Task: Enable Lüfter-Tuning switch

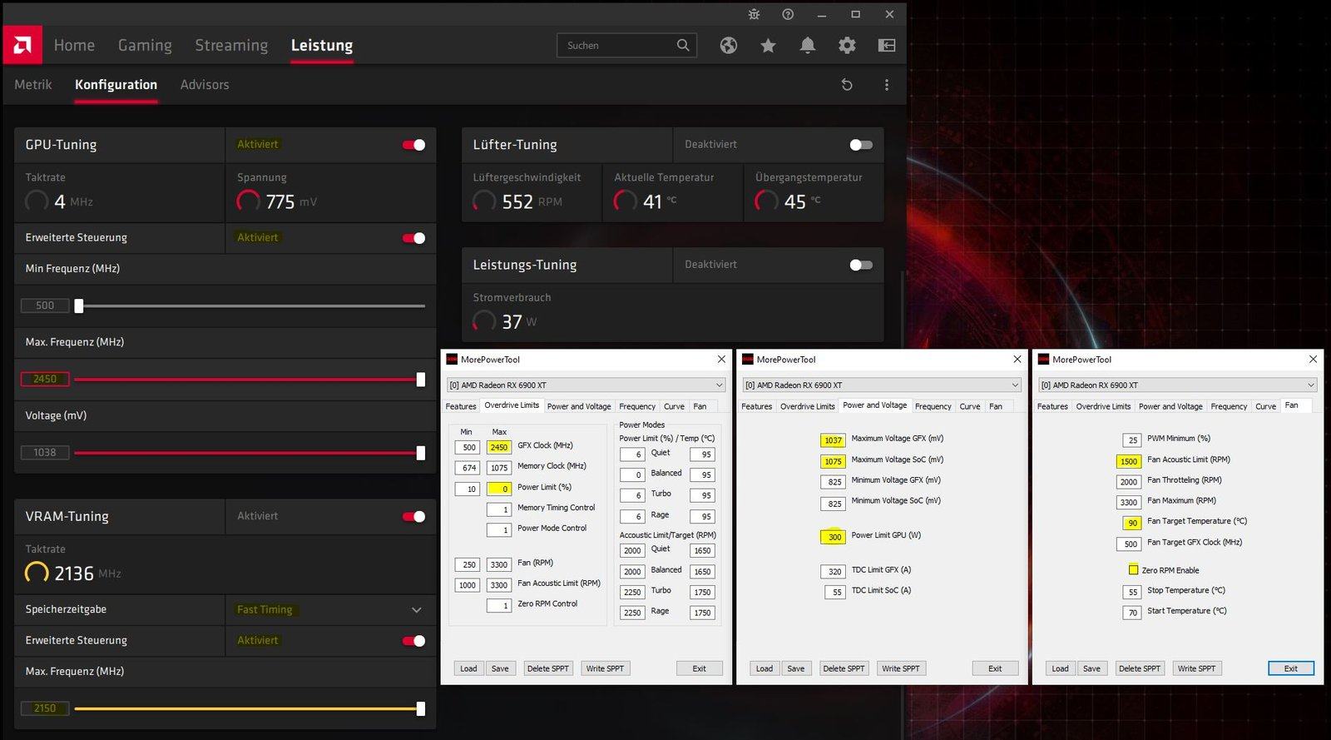Action: click(861, 145)
